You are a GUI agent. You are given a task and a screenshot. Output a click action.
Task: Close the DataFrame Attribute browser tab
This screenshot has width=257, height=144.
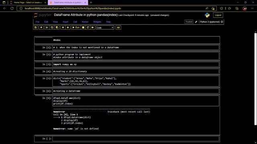pos(85,3)
